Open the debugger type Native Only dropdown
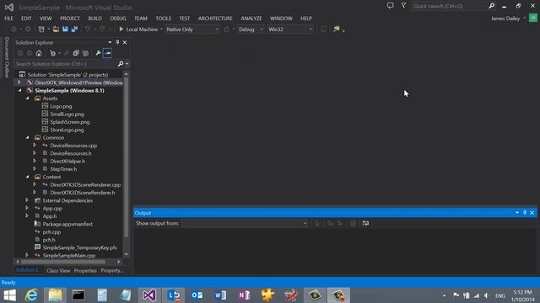The image size is (540, 303). point(192,29)
